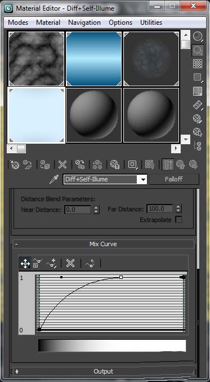Image resolution: width=210 pixels, height=382 pixels.
Task: Click the Go to Parent icon
Action: [x=181, y=165]
